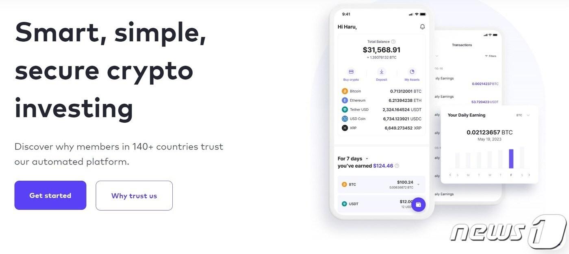This screenshot has width=569, height=254.
Task: Select the Ethereum coin icon
Action: click(x=345, y=100)
